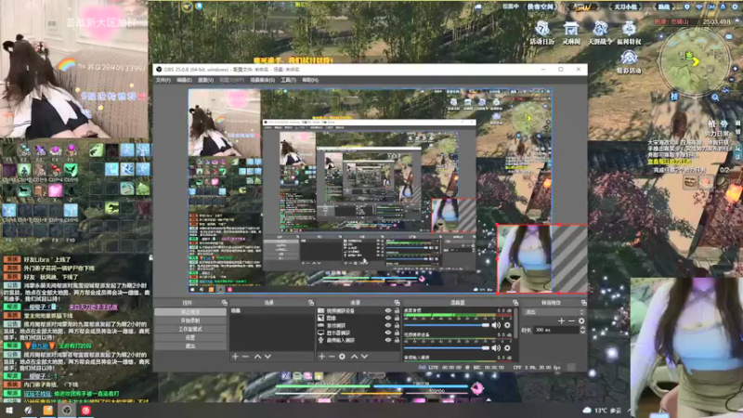743x418 pixels.
Task: Open the 灵琳阁 shop icon in game
Action: pos(571,33)
